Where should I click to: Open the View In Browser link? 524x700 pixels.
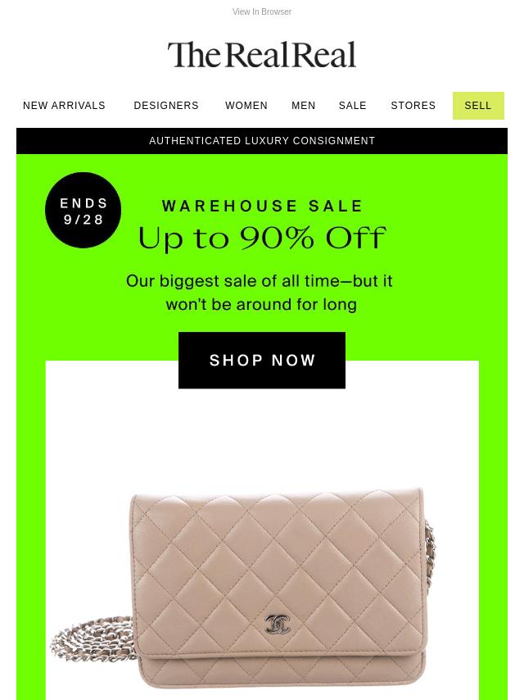[262, 11]
